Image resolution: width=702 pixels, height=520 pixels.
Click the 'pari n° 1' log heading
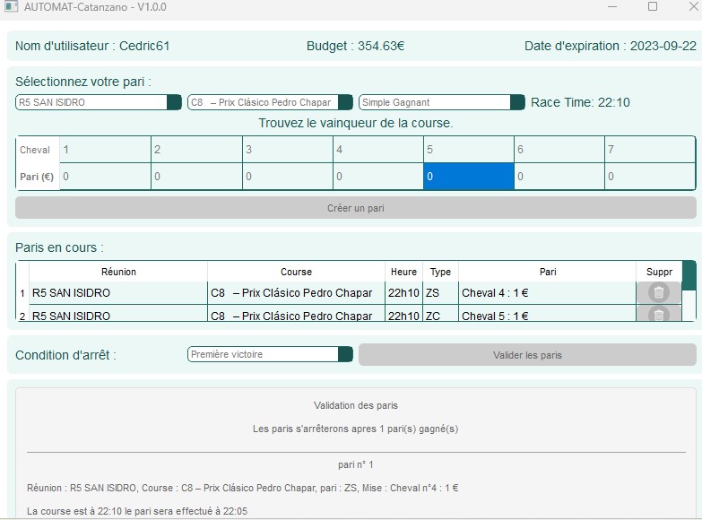[355, 464]
